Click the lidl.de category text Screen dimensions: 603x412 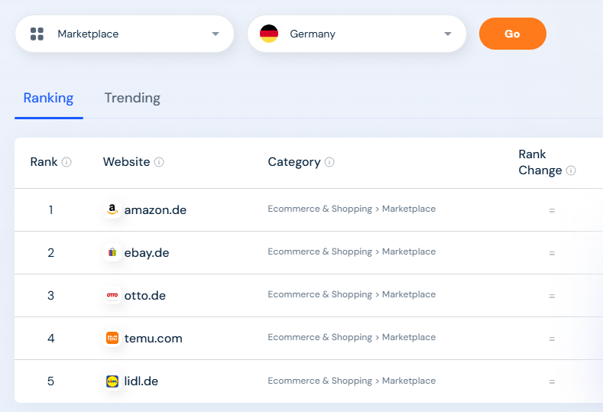[x=352, y=381]
